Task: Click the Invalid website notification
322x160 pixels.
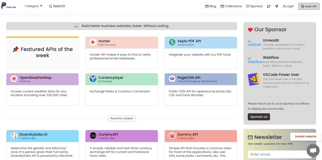Action: point(306,136)
